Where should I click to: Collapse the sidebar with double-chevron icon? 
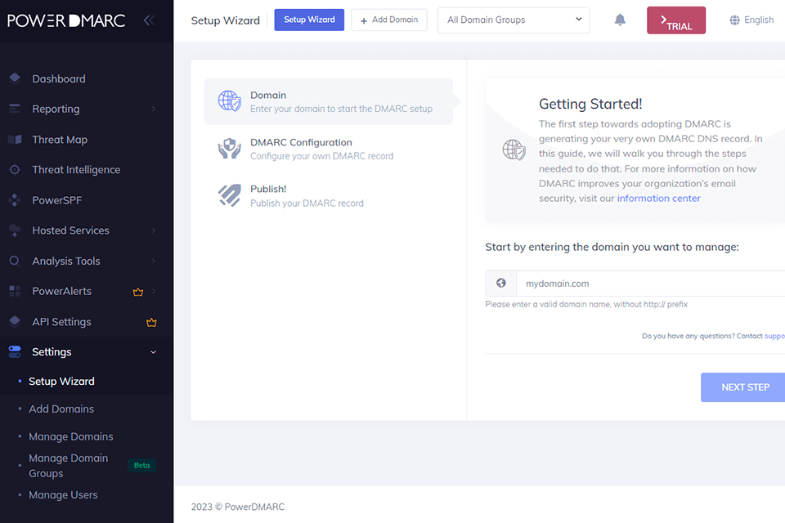(149, 20)
